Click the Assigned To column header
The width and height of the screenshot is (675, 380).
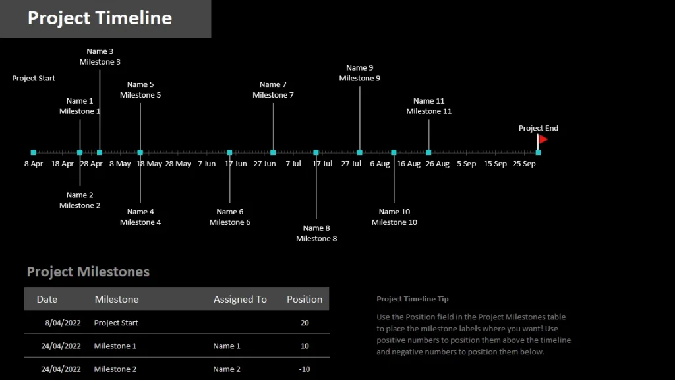(x=240, y=299)
